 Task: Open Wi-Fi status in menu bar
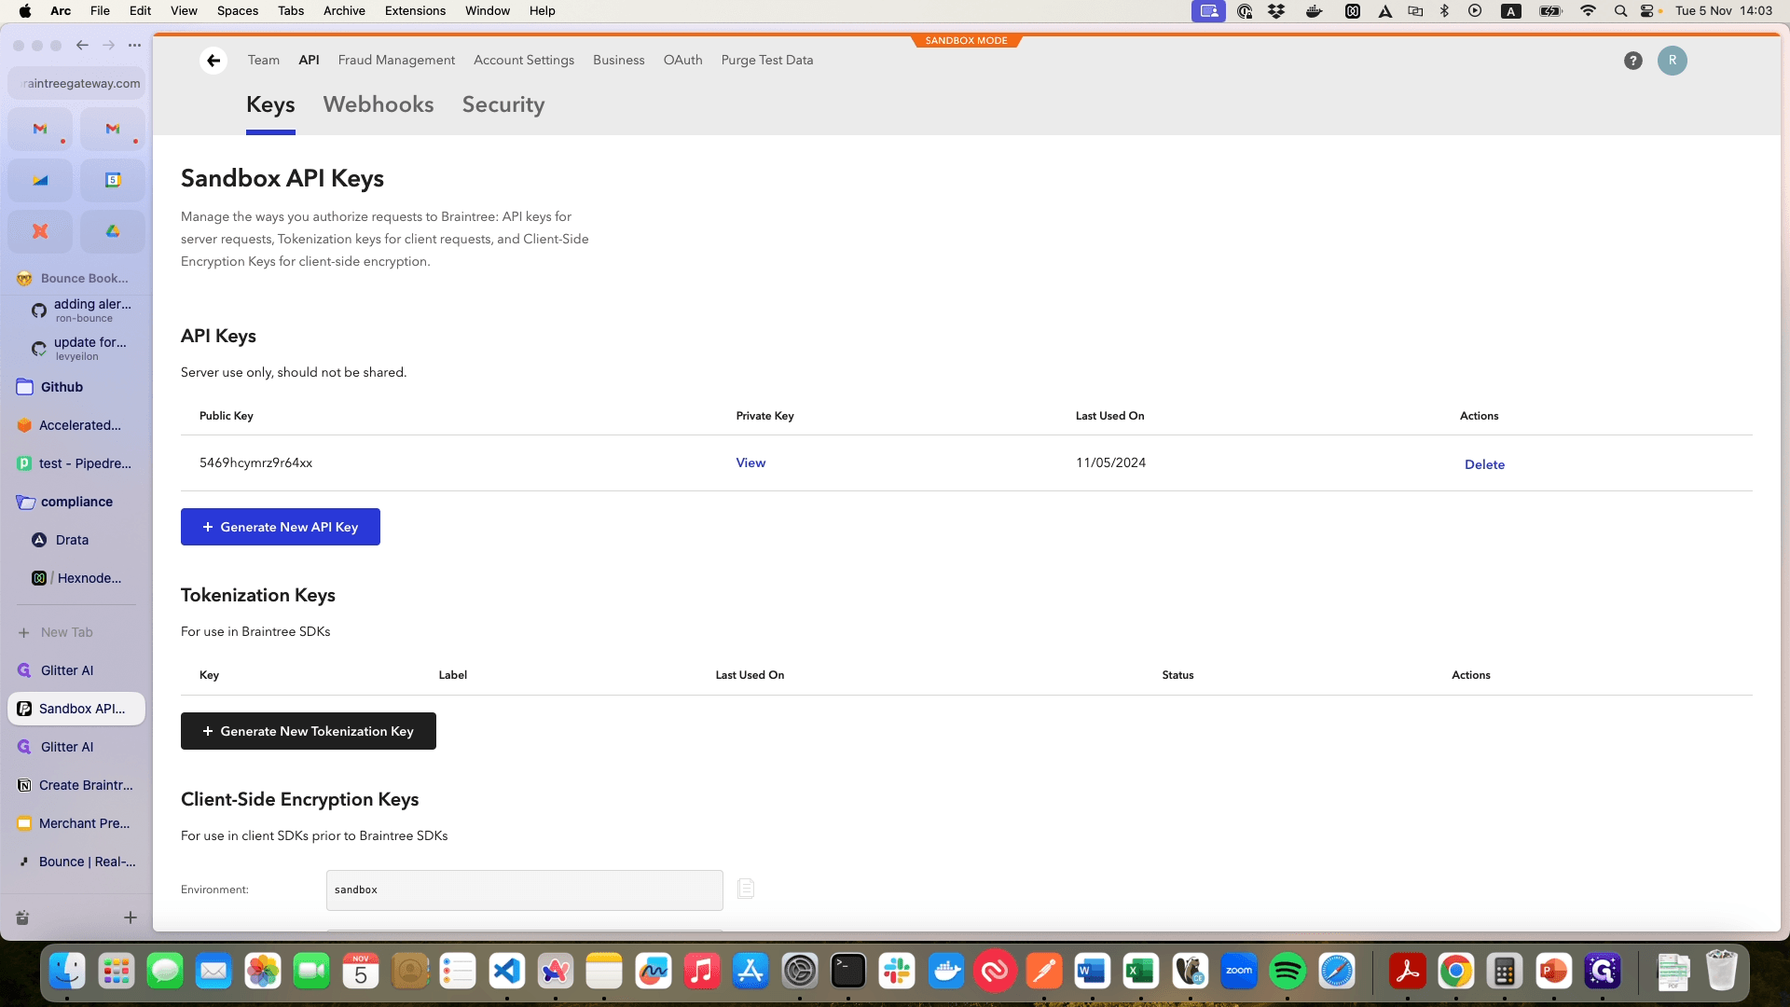[x=1588, y=11]
